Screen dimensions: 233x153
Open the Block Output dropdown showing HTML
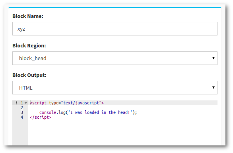(115, 88)
